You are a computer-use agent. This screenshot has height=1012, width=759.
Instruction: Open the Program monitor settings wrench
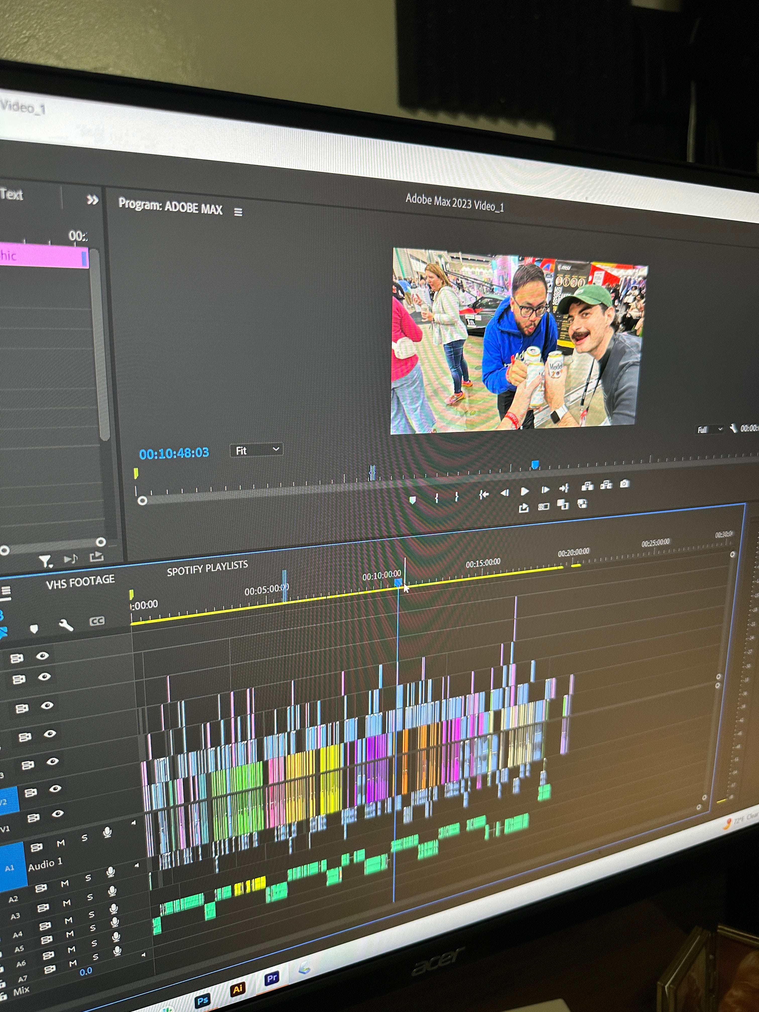click(733, 428)
